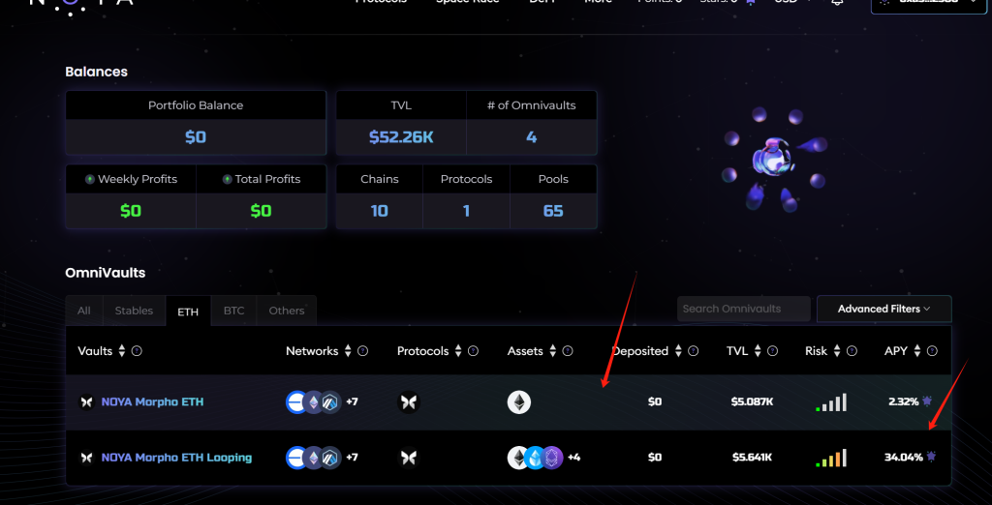The height and width of the screenshot is (505, 992).
Task: Click green arrow icon beside Weekly Profits
Action: tap(90, 180)
